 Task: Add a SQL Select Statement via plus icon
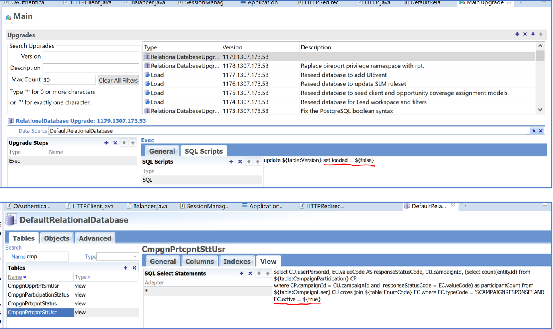pyautogui.click(x=241, y=274)
